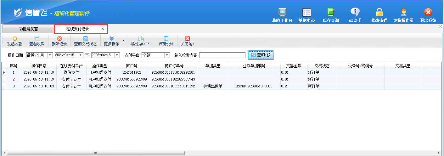Click 交易类型 column header
The height and width of the screenshot is (156, 444).
(403, 66)
